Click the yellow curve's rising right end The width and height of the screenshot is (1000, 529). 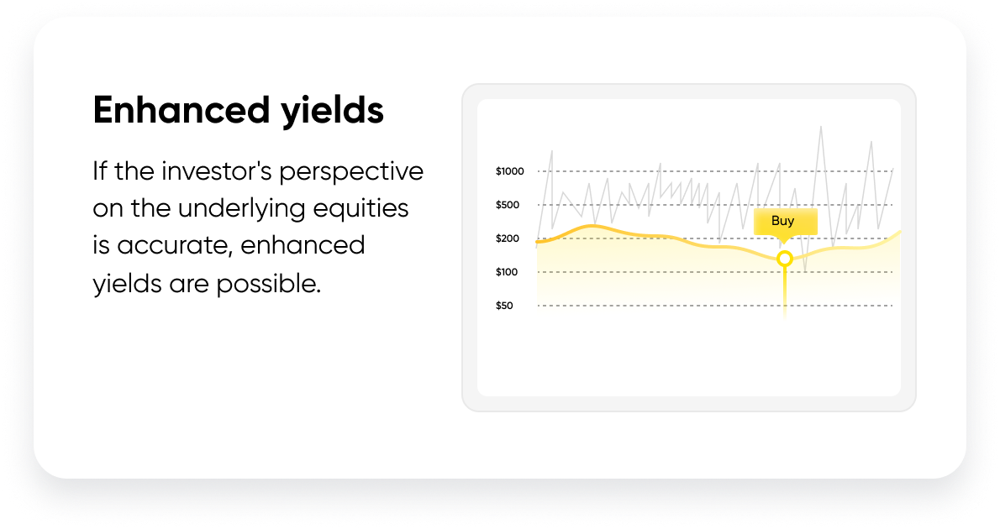coord(890,238)
